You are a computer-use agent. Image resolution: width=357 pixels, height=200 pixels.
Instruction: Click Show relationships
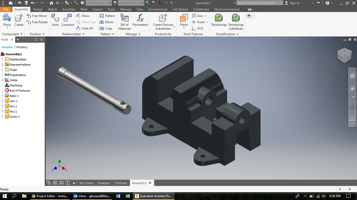pyautogui.click(x=83, y=16)
